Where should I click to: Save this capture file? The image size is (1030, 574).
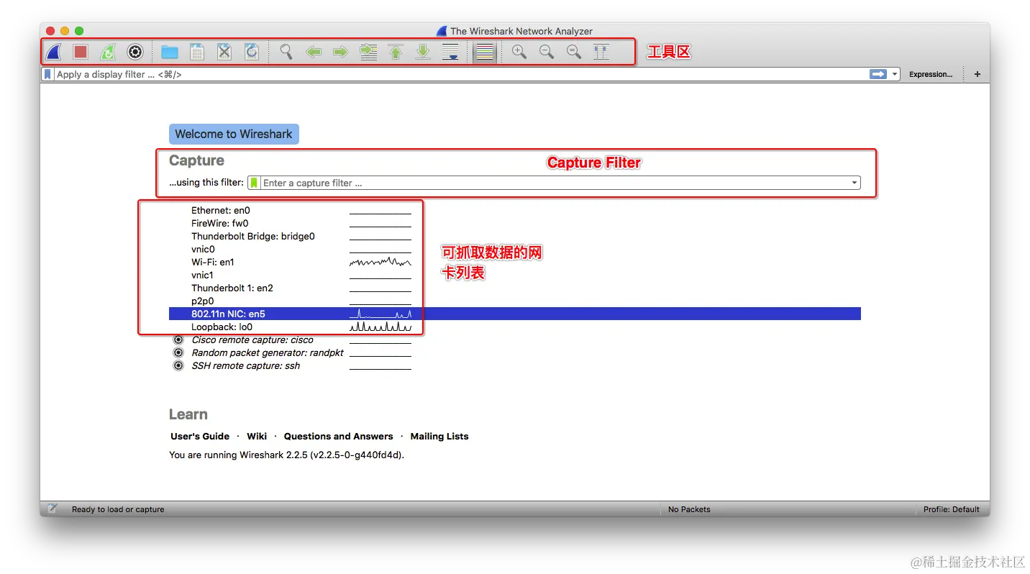click(197, 52)
